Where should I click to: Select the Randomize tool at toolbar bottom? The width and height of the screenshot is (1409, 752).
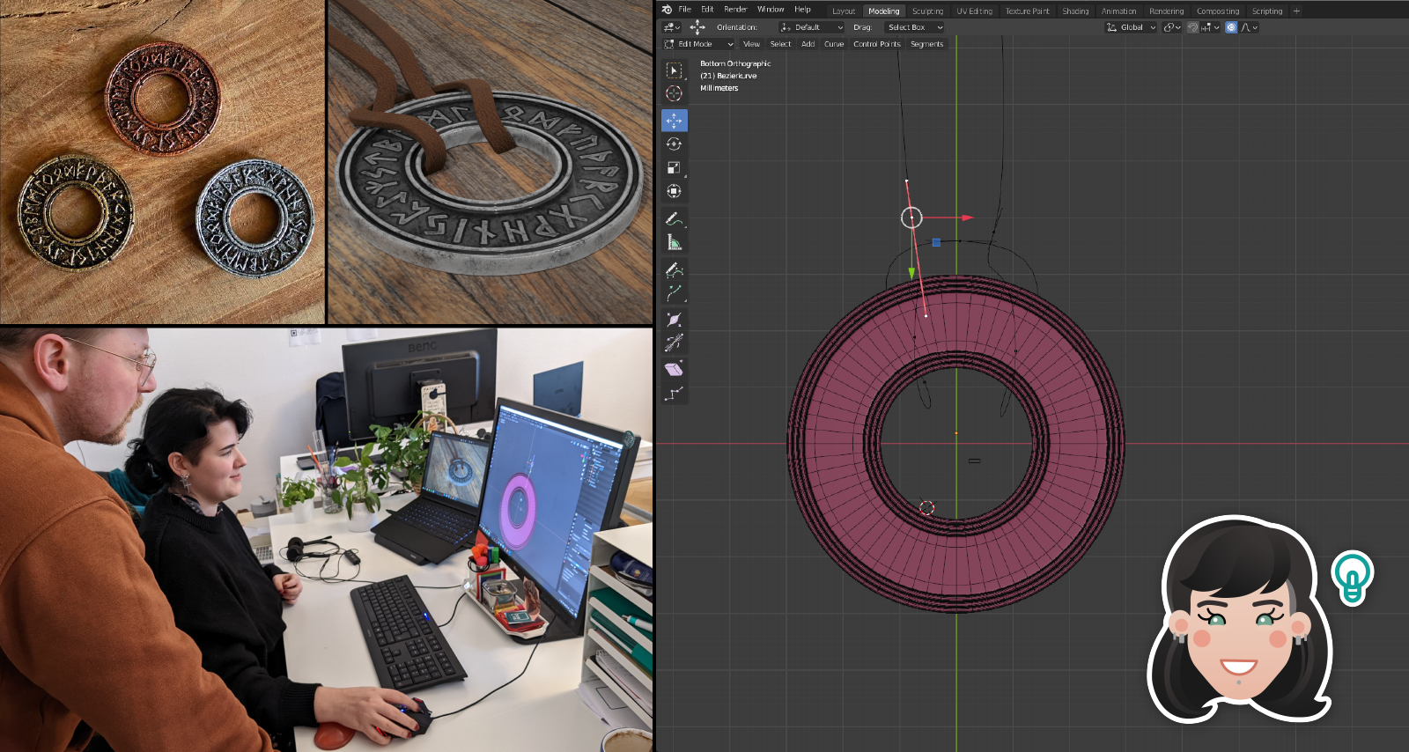click(674, 394)
